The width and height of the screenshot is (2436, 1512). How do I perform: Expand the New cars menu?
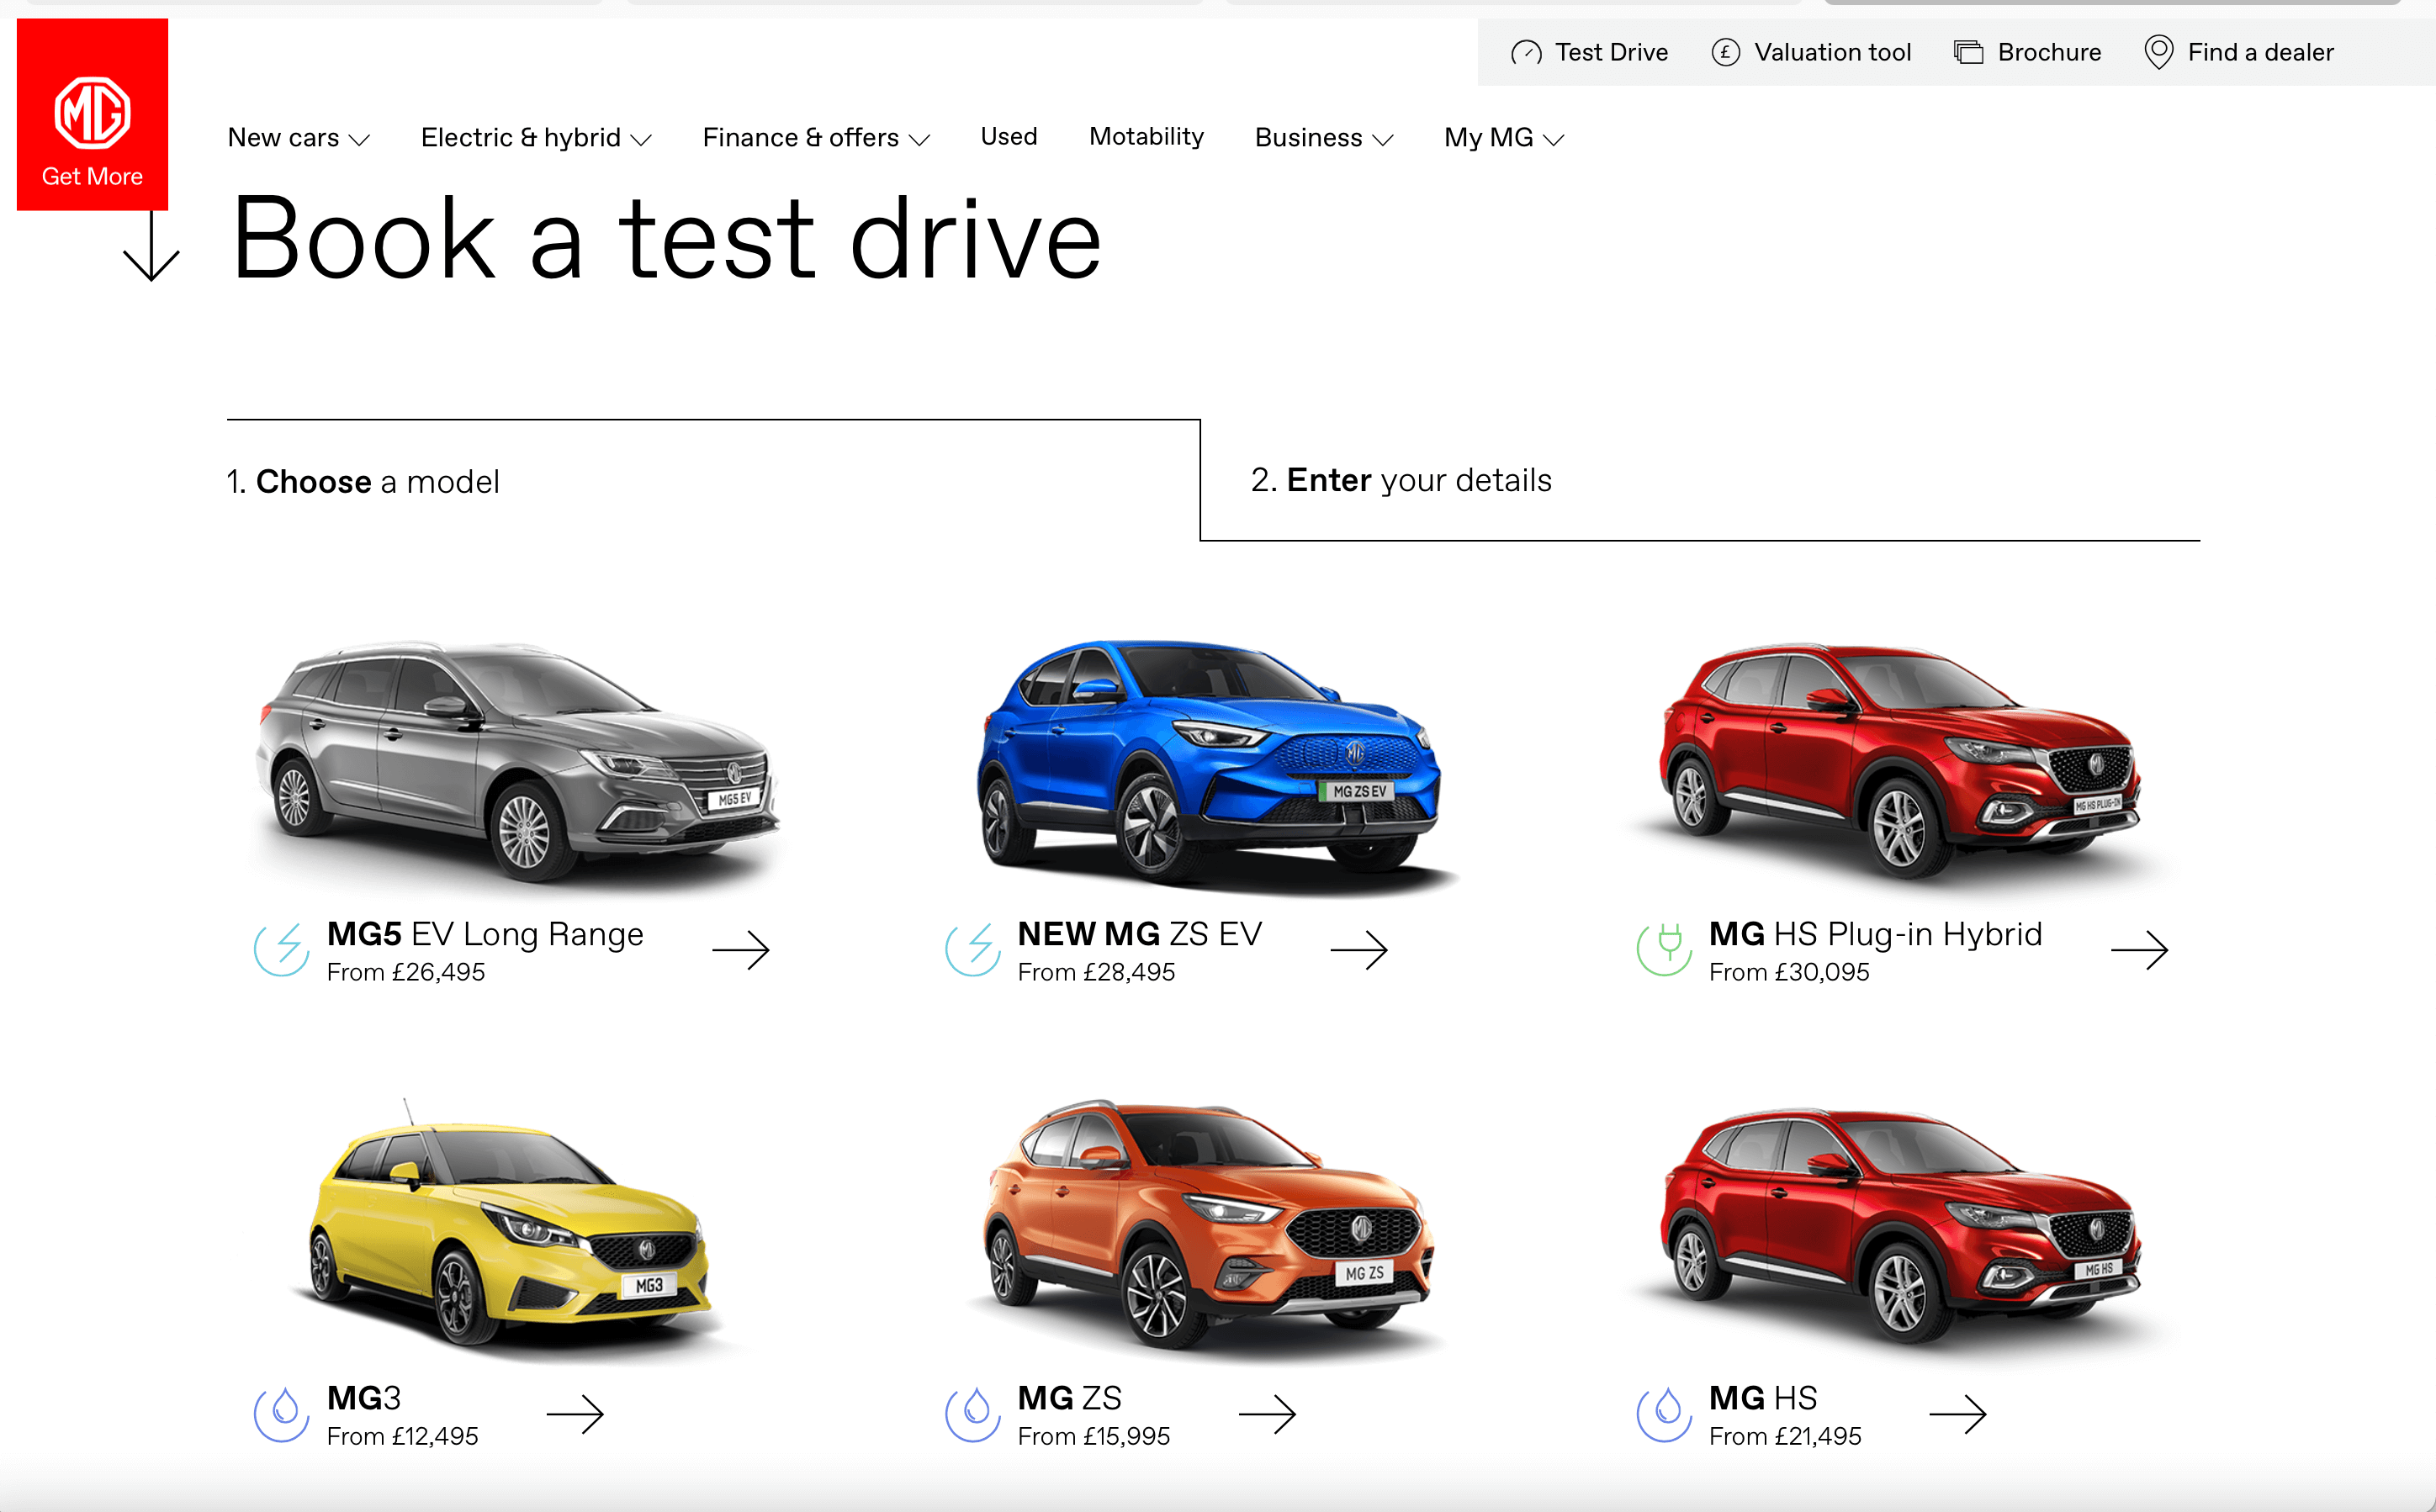[298, 138]
